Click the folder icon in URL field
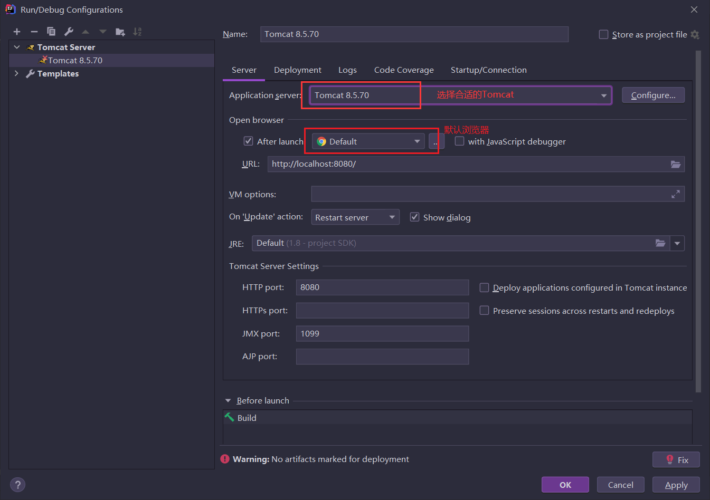The image size is (710, 500). point(675,164)
